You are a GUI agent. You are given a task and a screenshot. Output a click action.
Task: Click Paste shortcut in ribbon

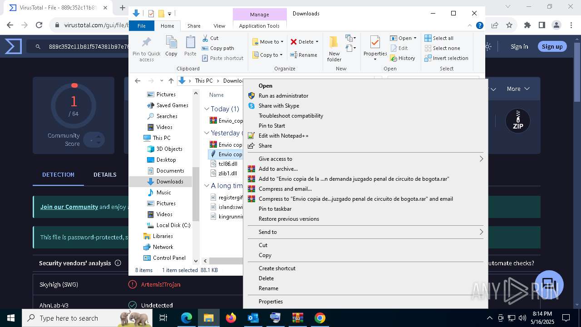(223, 58)
